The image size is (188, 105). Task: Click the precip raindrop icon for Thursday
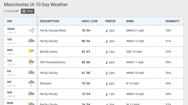coord(107,62)
